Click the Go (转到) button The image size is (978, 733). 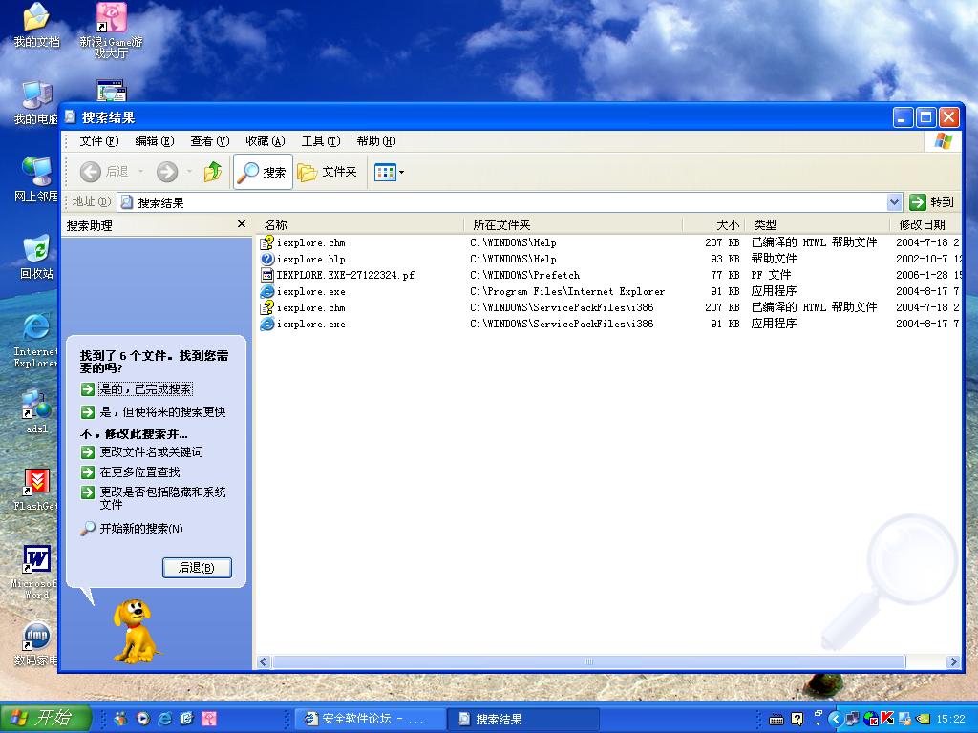click(932, 202)
